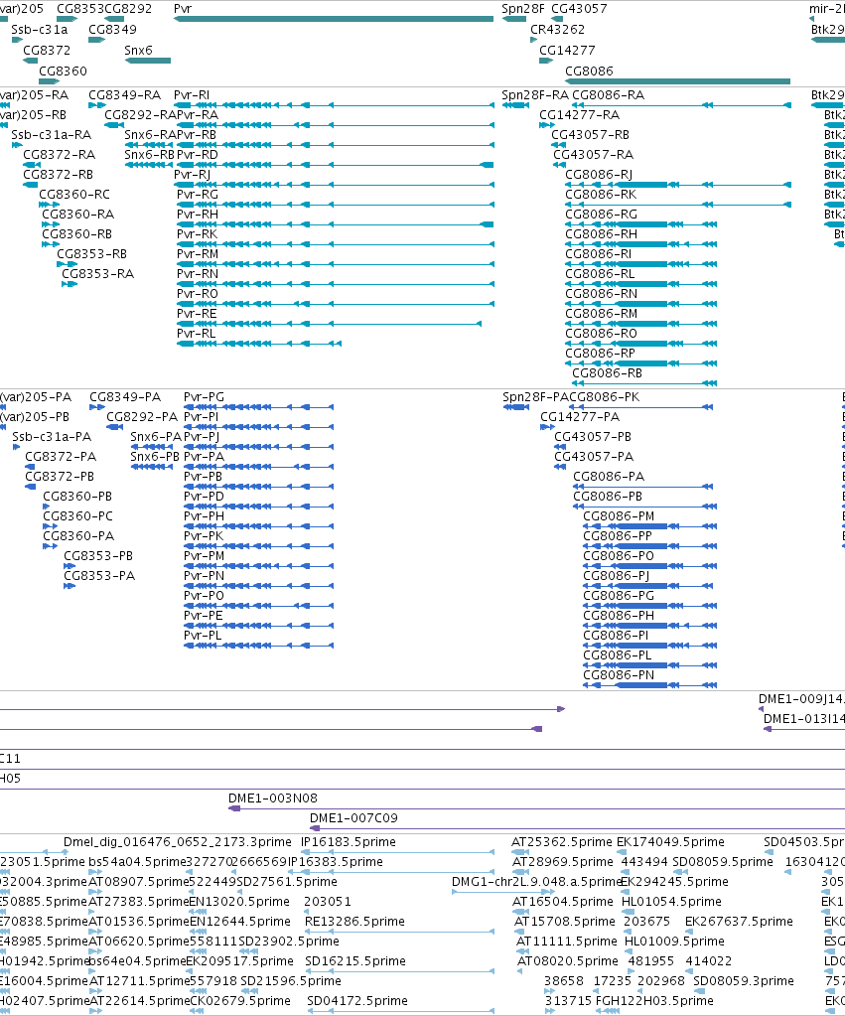Select EST FGH122H03.5prime
Viewport: 845px width, 1016px height.
[x=654, y=1001]
